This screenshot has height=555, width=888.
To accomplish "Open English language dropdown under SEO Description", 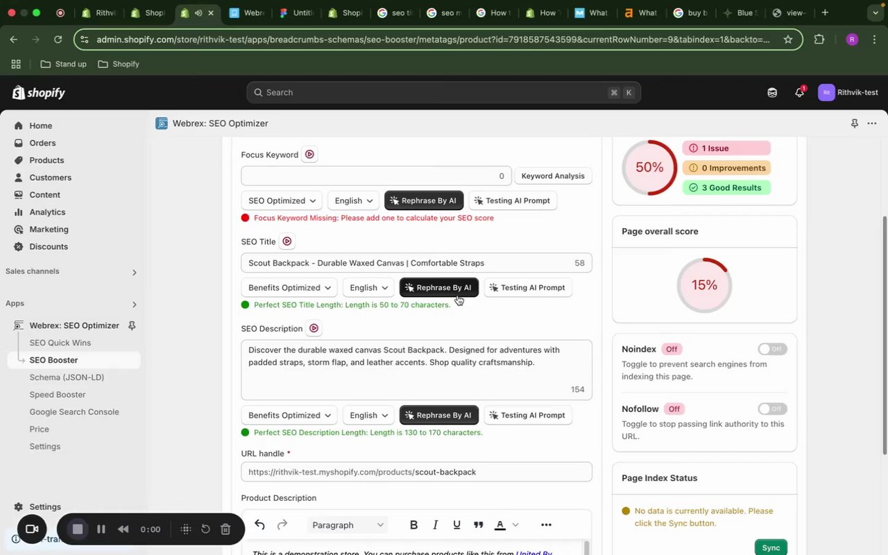I will (369, 415).
